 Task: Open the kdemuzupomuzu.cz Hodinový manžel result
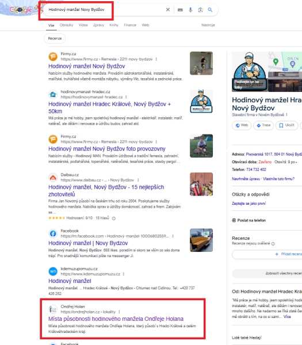coord(70,281)
